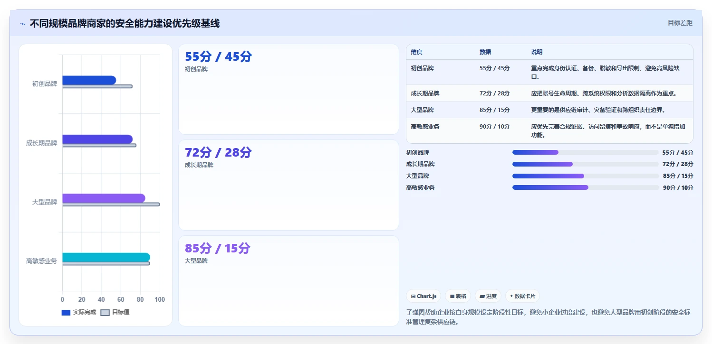Click footer text starting 子弹图帮助企业
This screenshot has width=712, height=344.
tap(548, 317)
